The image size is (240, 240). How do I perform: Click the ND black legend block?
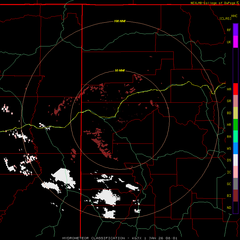[x=235, y=207]
